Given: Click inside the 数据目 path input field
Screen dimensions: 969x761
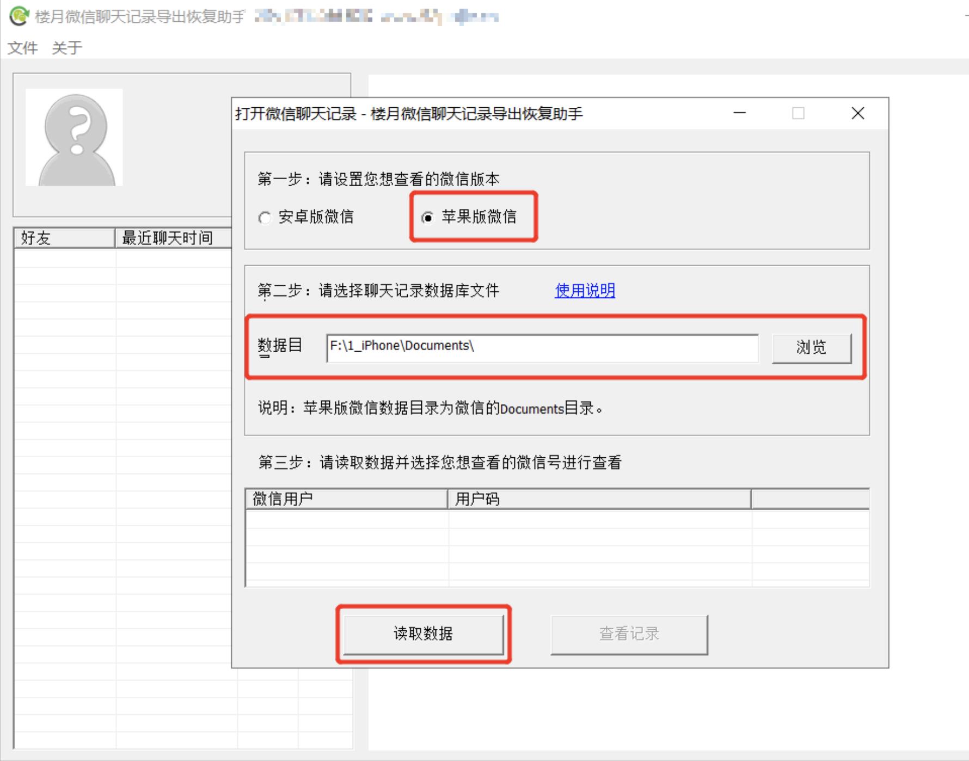Looking at the screenshot, I should [x=542, y=347].
